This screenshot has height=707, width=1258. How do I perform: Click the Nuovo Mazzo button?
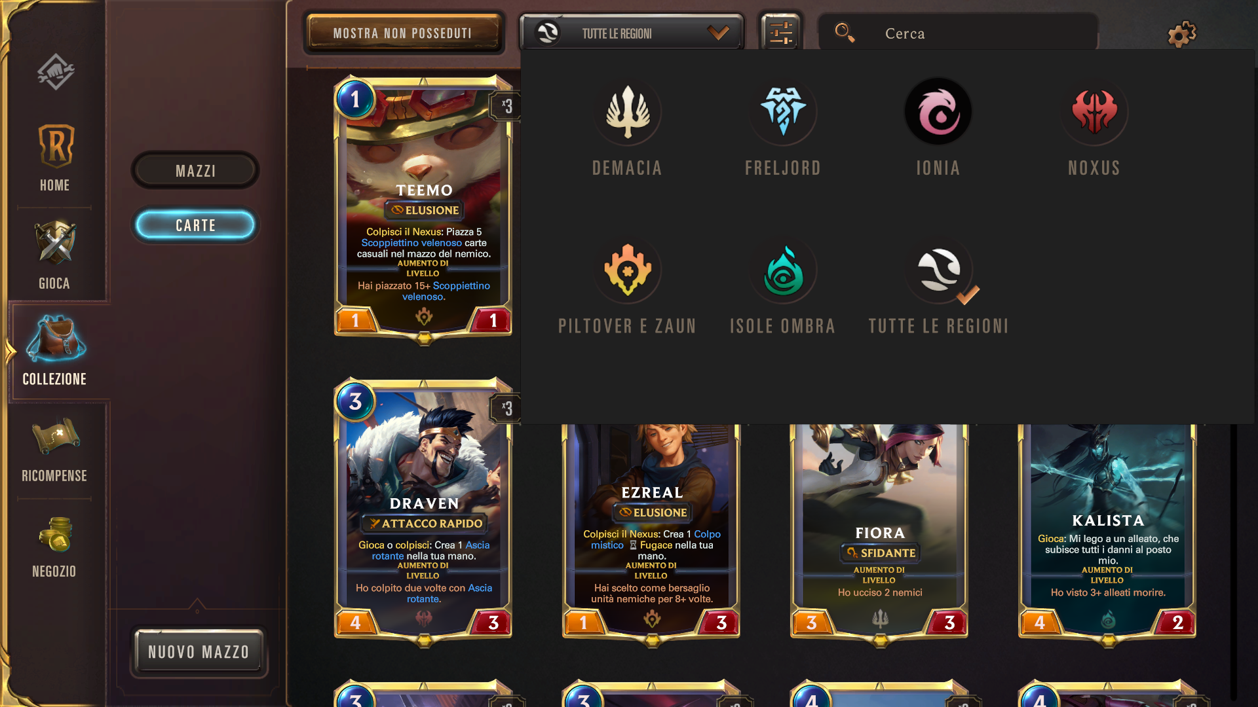199,651
